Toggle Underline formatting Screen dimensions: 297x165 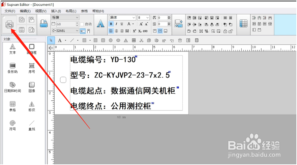click(122, 24)
